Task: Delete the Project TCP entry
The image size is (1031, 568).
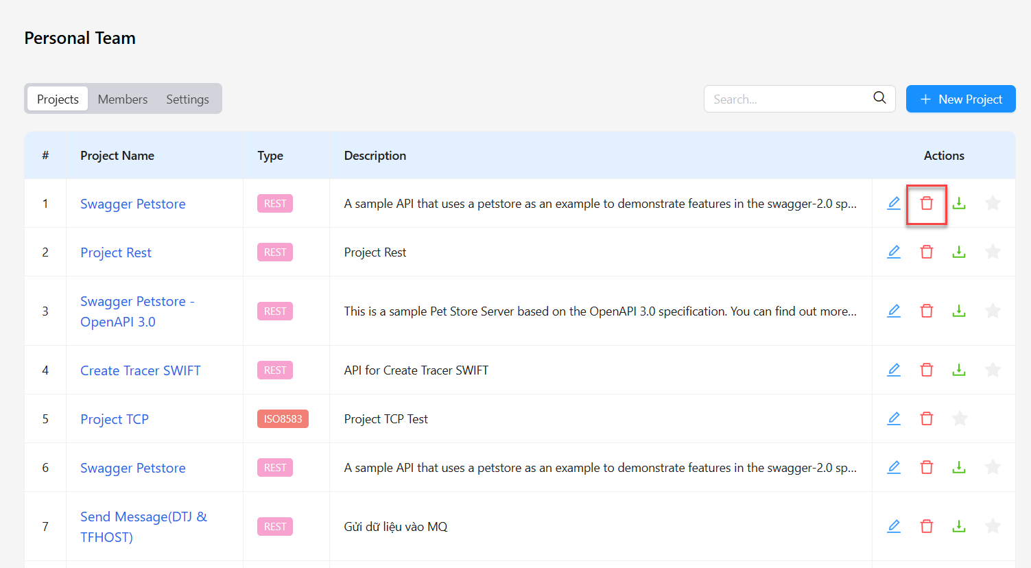Action: point(927,418)
